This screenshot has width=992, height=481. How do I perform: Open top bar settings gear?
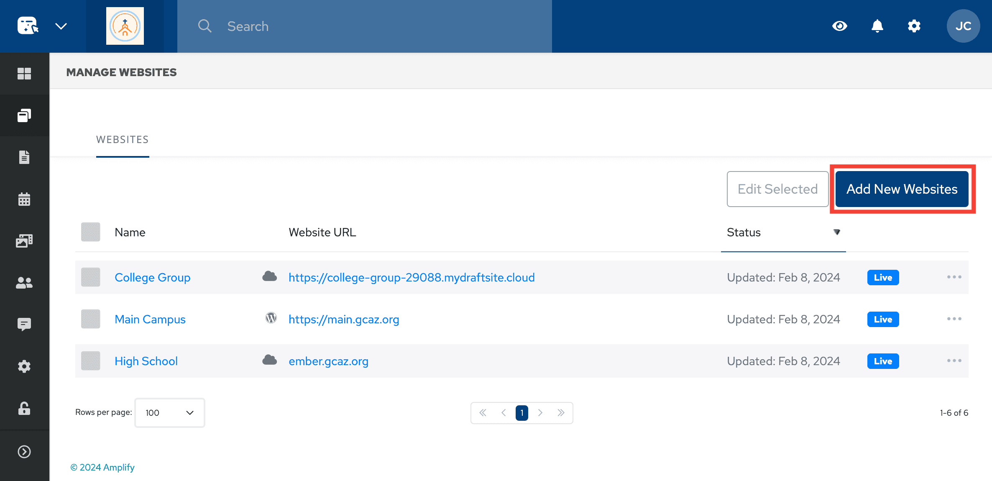coord(914,26)
